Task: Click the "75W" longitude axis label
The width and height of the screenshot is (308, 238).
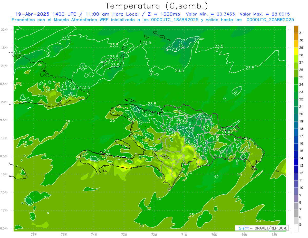Action: [64, 235]
